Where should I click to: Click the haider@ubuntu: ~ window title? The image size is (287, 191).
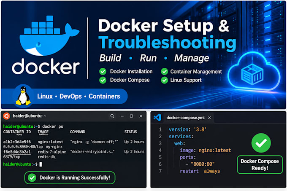pos(30,116)
